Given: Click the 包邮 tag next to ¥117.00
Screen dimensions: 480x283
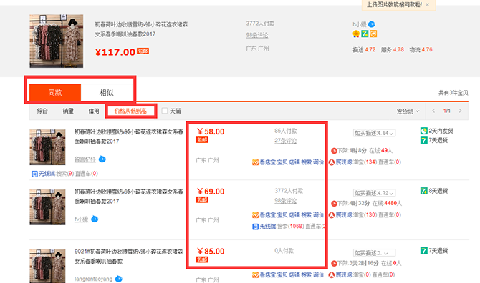Looking at the screenshot, I should (143, 51).
